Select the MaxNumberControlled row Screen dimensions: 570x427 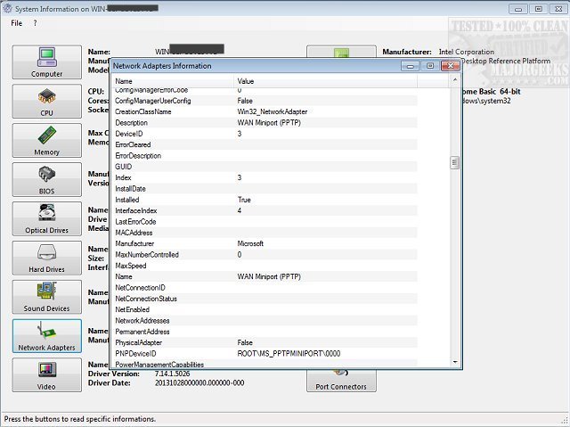click(265, 255)
